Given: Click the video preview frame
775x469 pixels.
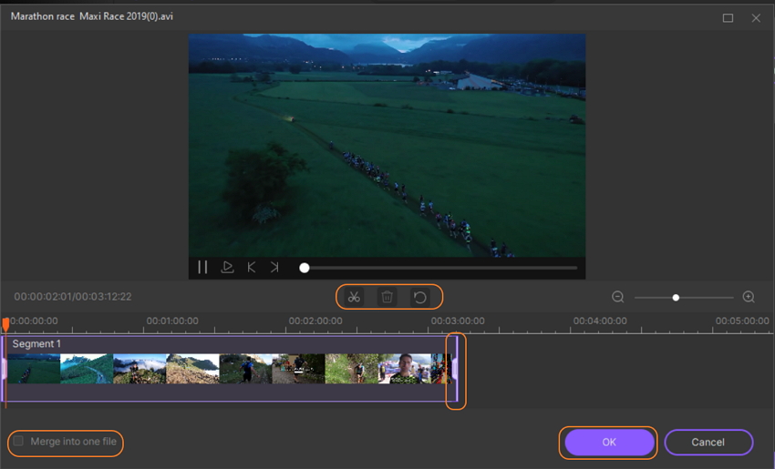Looking at the screenshot, I should tap(387, 145).
